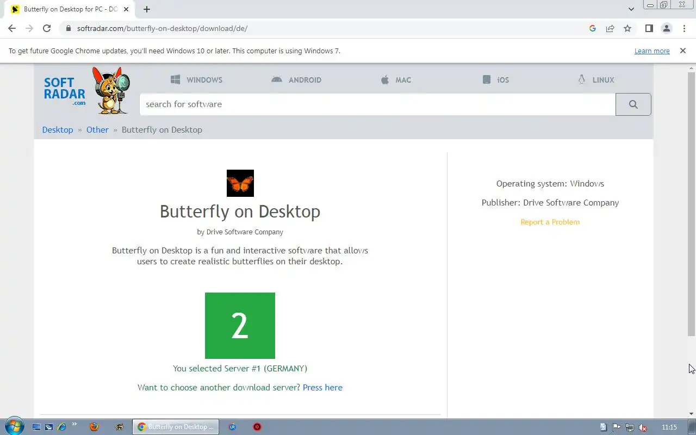
Task: Open the Windows Start menu
Action: tap(14, 427)
